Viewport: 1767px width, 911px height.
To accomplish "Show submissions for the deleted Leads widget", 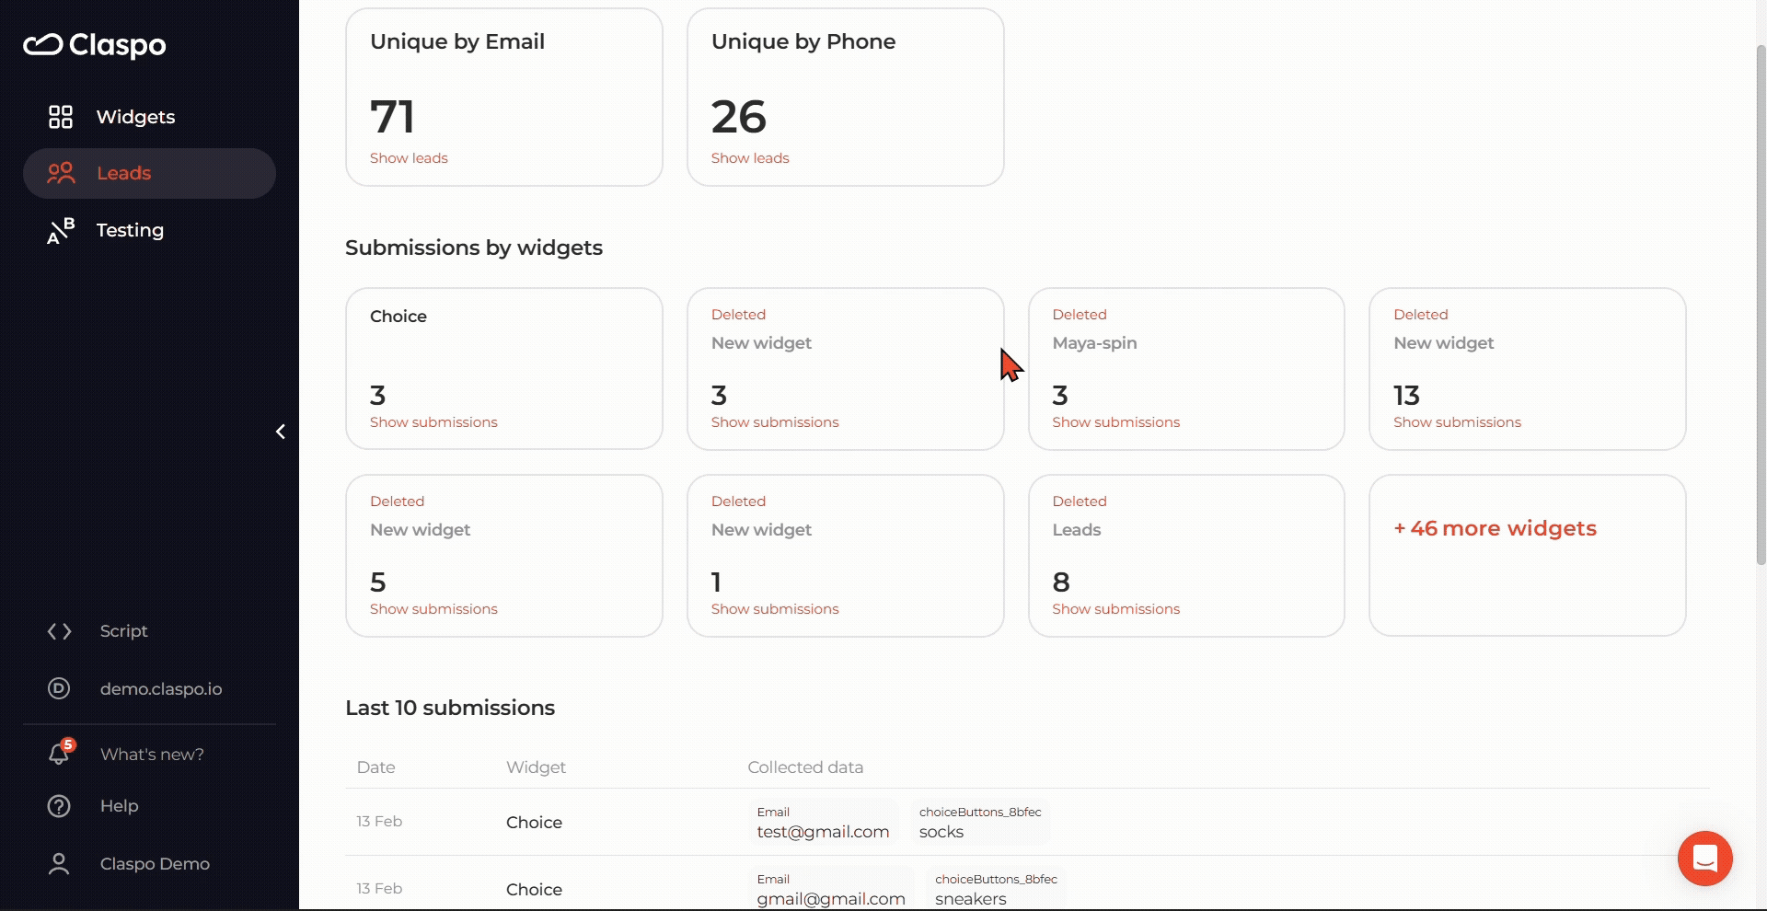I will 1115,609.
